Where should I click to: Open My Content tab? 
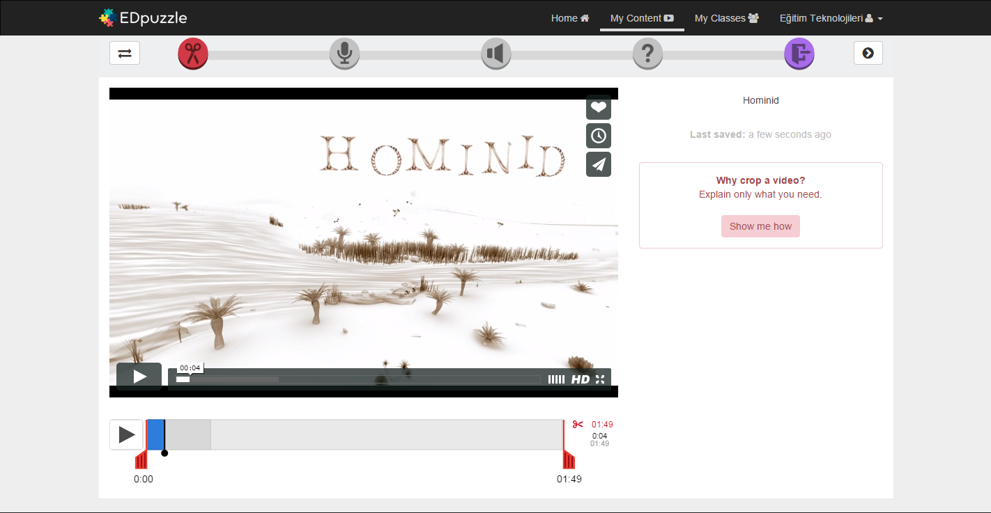(x=642, y=18)
